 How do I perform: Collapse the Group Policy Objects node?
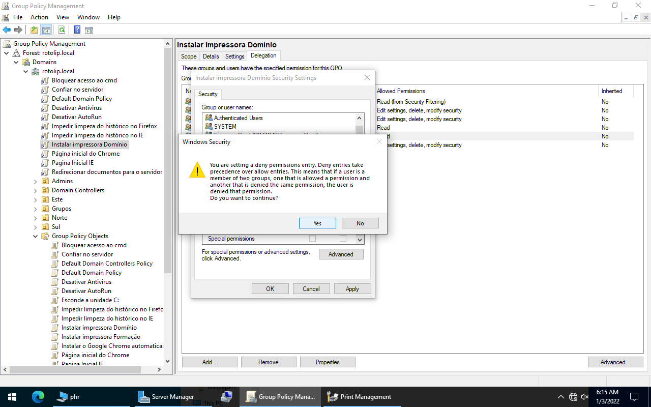pyautogui.click(x=36, y=236)
